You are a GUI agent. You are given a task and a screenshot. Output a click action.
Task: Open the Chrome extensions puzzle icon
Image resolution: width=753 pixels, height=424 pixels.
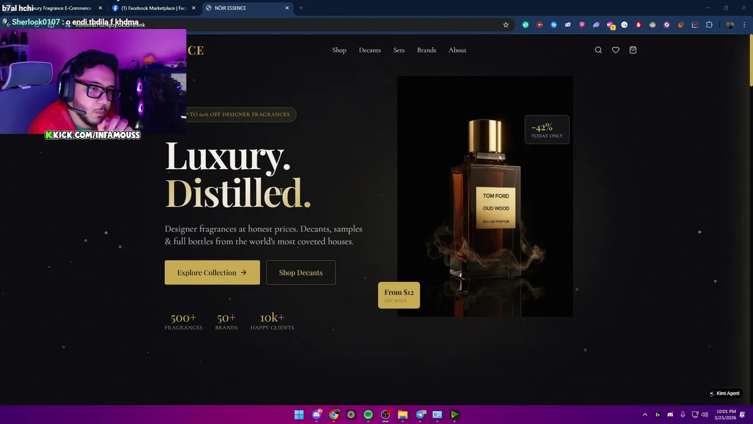point(709,25)
